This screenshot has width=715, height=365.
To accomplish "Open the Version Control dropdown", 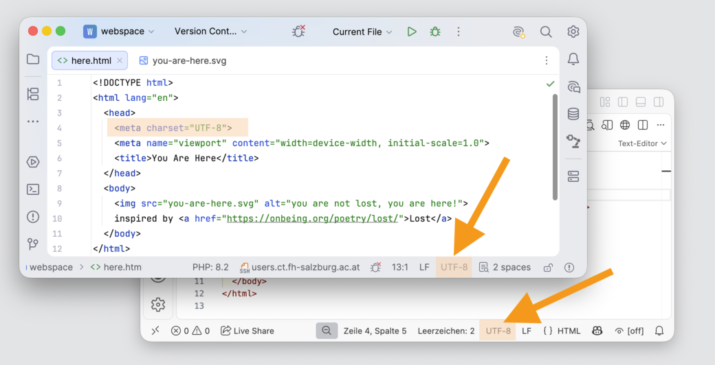I will click(x=210, y=32).
